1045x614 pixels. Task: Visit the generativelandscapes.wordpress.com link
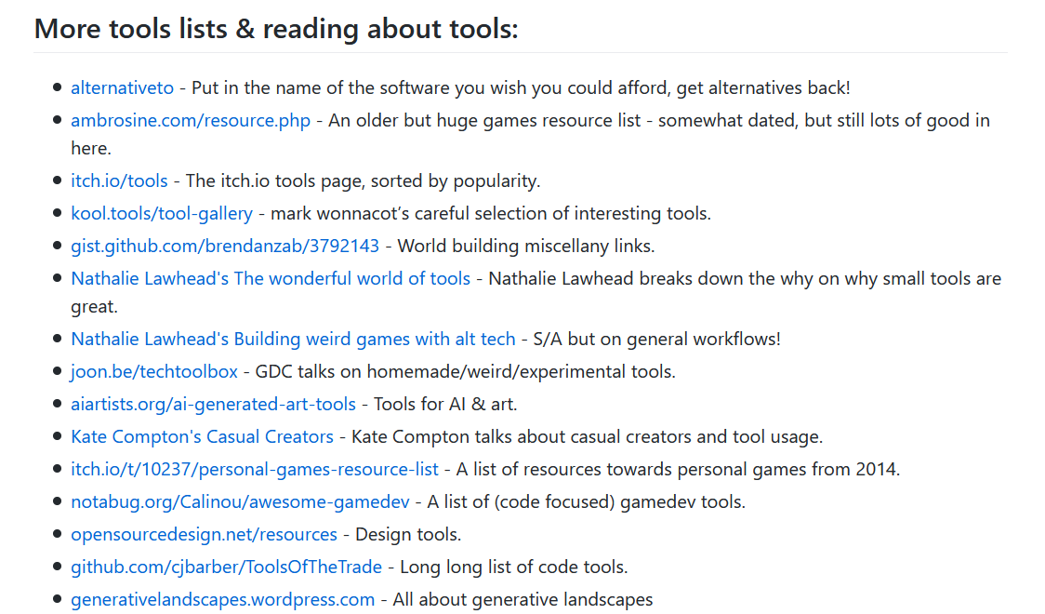click(x=222, y=600)
